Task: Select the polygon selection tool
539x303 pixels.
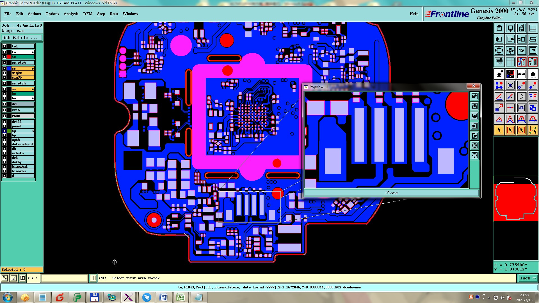Action: tap(521, 130)
